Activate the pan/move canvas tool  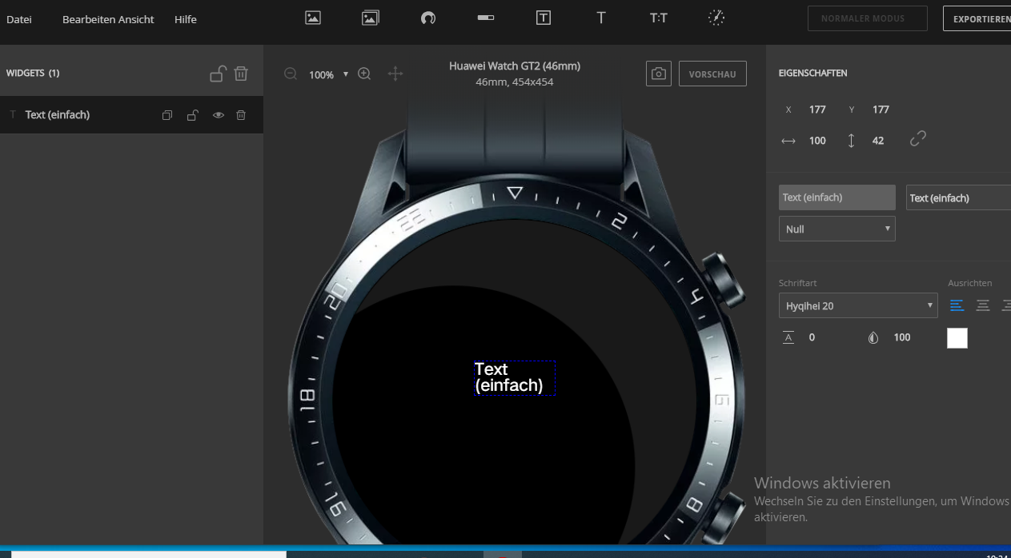[x=395, y=74]
